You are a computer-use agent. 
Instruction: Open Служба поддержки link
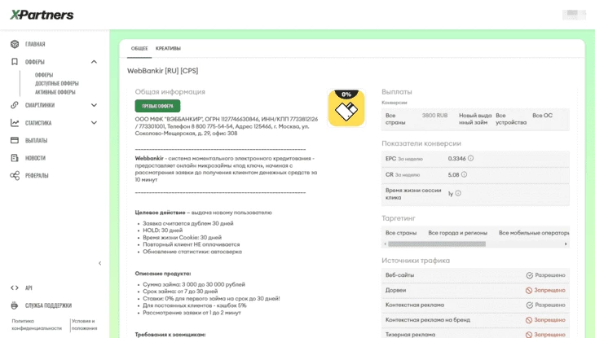[48, 305]
